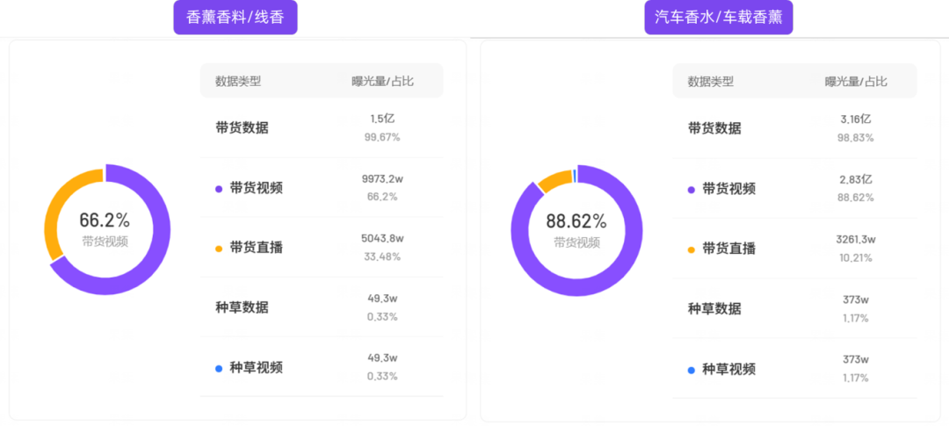The height and width of the screenshot is (426, 949).
Task: Click the 香薰香料/线香 purple category tab
Action: point(235,17)
